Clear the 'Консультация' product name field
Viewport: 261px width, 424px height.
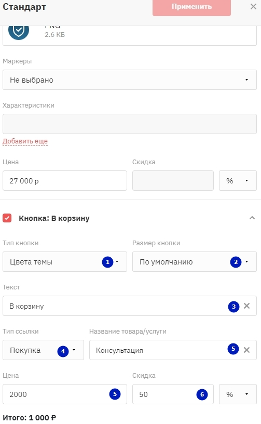click(246, 350)
